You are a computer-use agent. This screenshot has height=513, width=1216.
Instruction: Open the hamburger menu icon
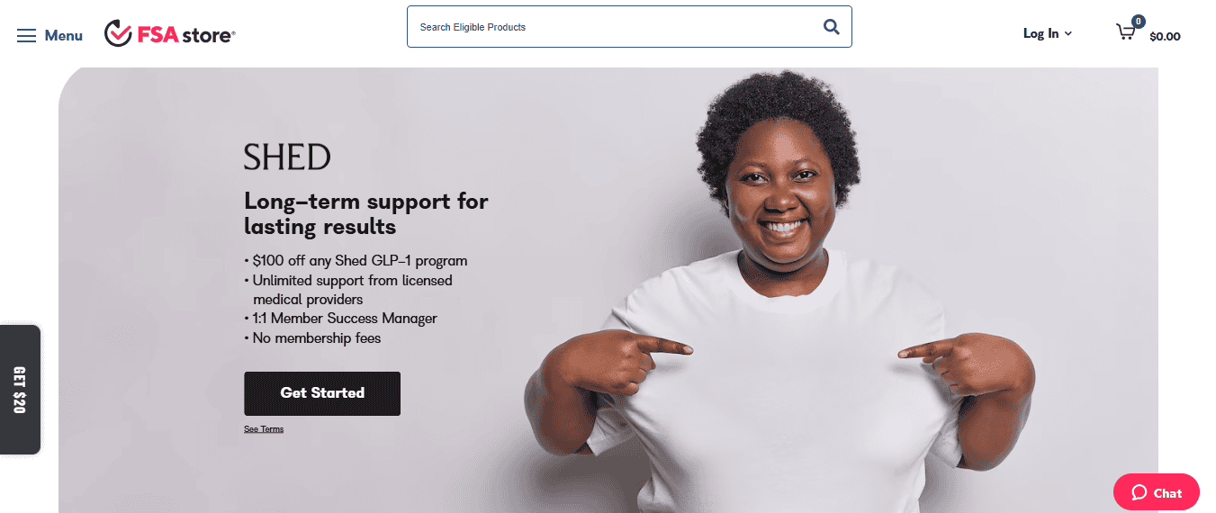(27, 35)
